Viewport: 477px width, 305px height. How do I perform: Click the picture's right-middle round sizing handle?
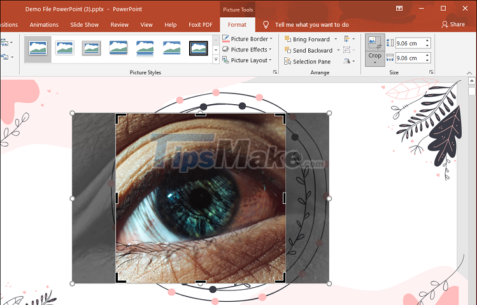[329, 198]
